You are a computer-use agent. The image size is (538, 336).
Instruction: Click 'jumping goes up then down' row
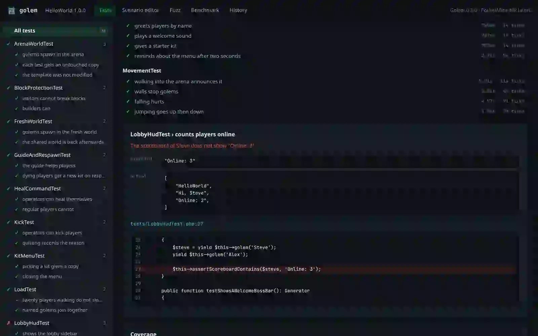click(325, 112)
